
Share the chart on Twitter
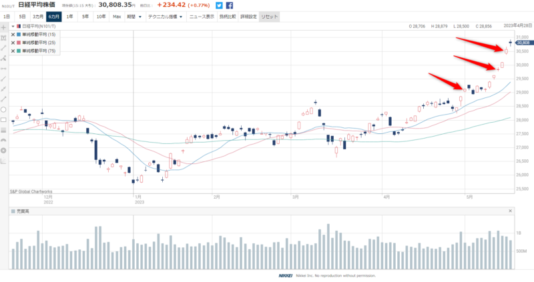tap(219, 5)
